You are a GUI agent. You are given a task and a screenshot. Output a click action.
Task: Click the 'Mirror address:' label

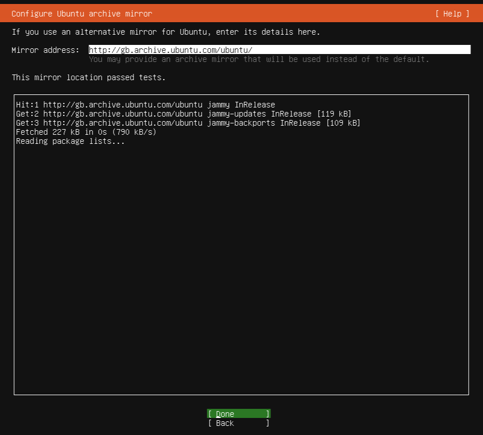click(45, 50)
